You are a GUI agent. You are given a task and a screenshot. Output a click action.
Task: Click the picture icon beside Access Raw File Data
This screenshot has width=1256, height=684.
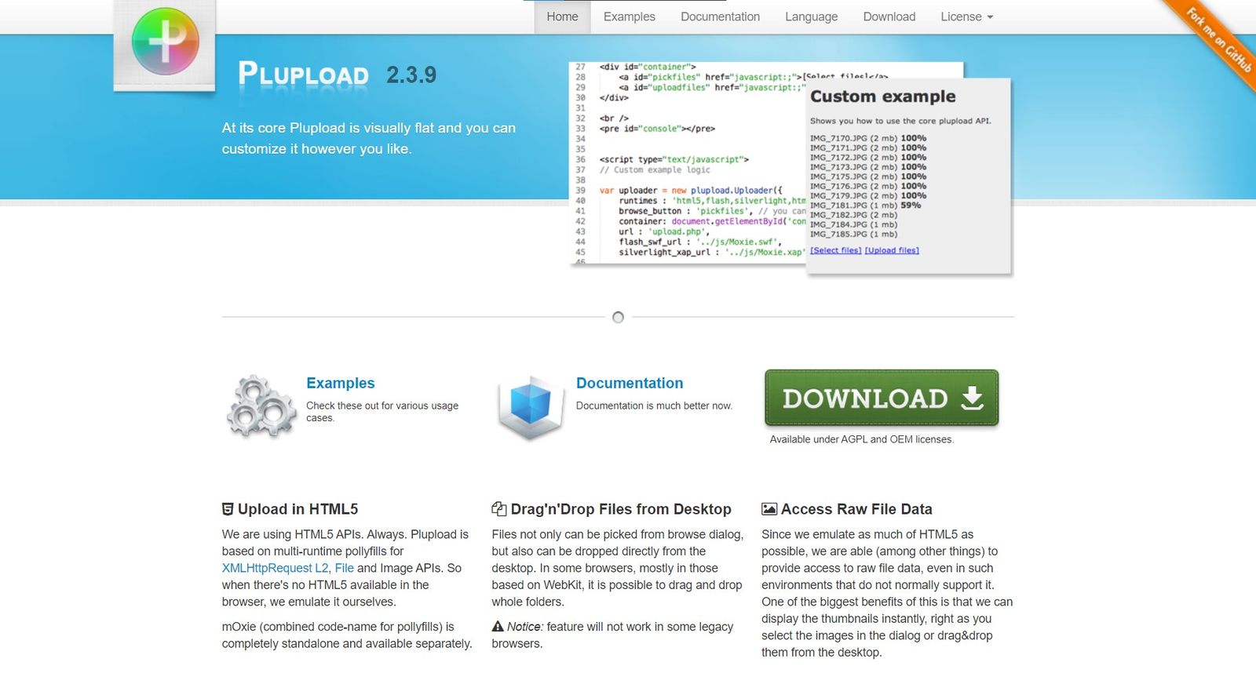(x=769, y=509)
